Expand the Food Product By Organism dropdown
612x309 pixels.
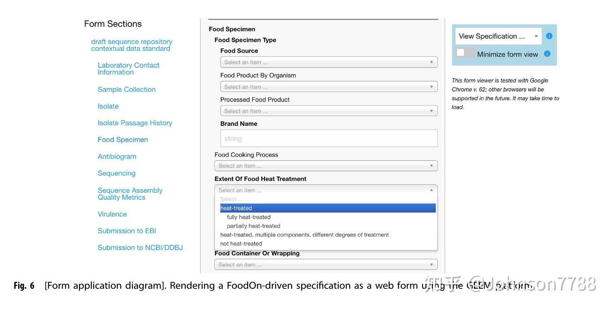[328, 87]
